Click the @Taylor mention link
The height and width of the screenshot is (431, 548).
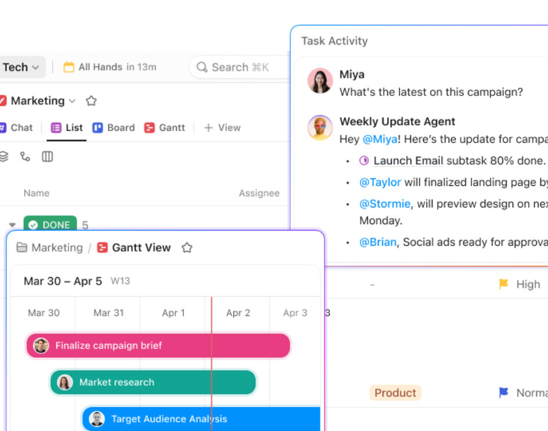tap(380, 182)
